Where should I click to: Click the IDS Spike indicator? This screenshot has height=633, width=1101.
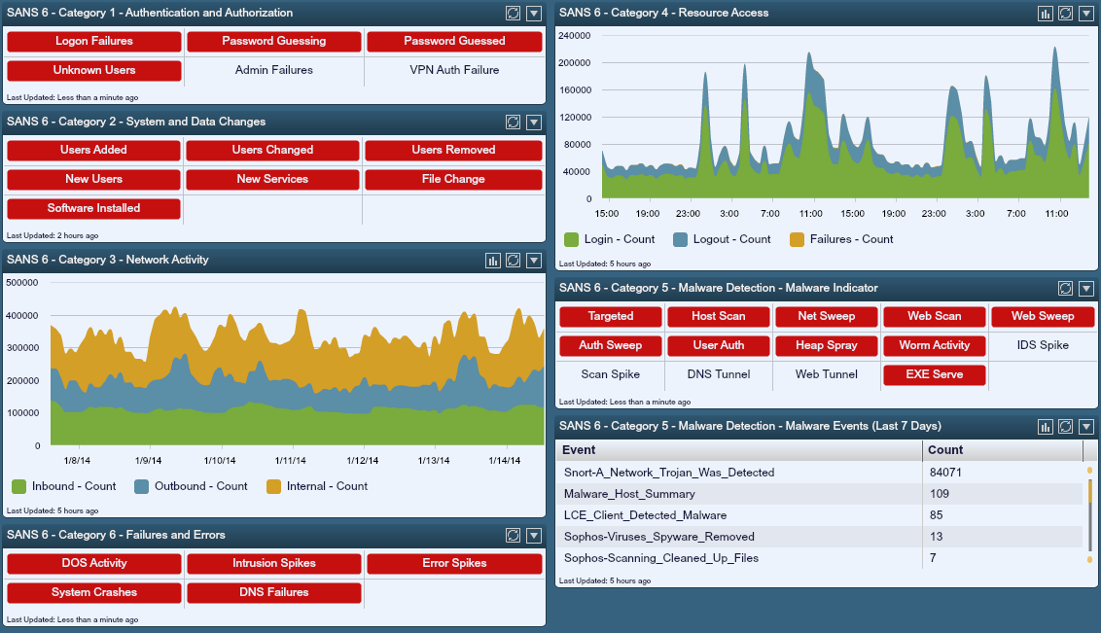tap(1043, 345)
